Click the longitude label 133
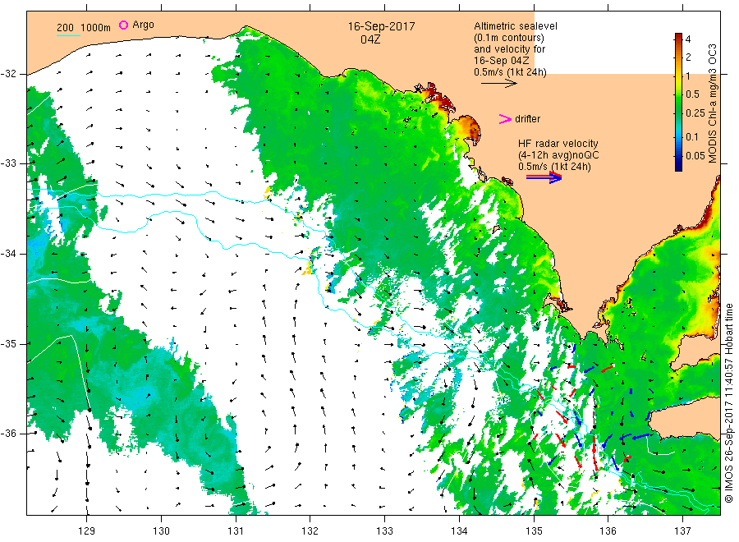Image resolution: width=739 pixels, height=542 pixels. click(384, 531)
